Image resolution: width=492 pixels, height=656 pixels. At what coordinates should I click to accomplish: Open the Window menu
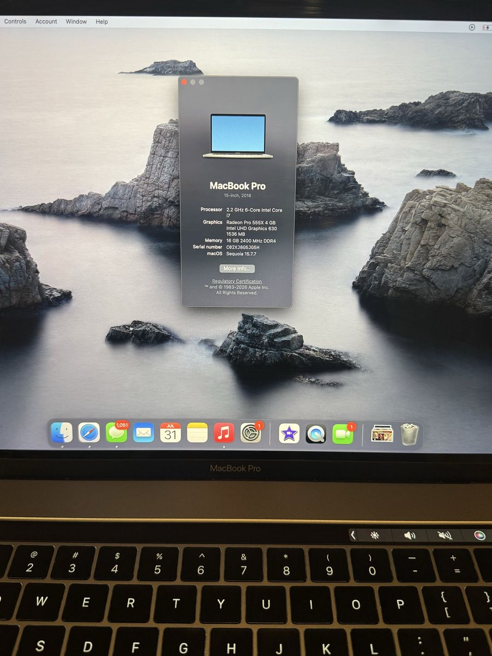77,21
